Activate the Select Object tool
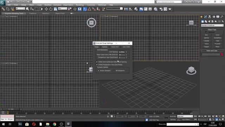This screenshot has width=225, height=127. point(27,9)
